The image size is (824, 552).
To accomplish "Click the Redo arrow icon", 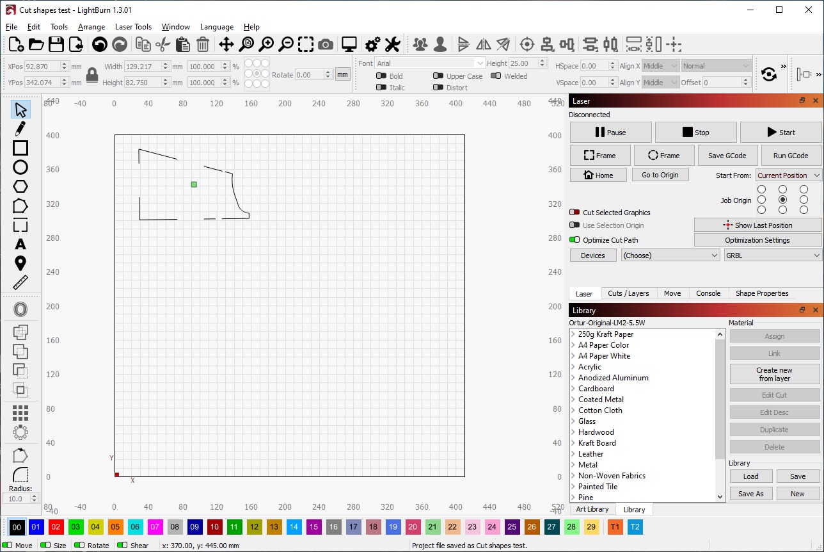I will [x=120, y=44].
